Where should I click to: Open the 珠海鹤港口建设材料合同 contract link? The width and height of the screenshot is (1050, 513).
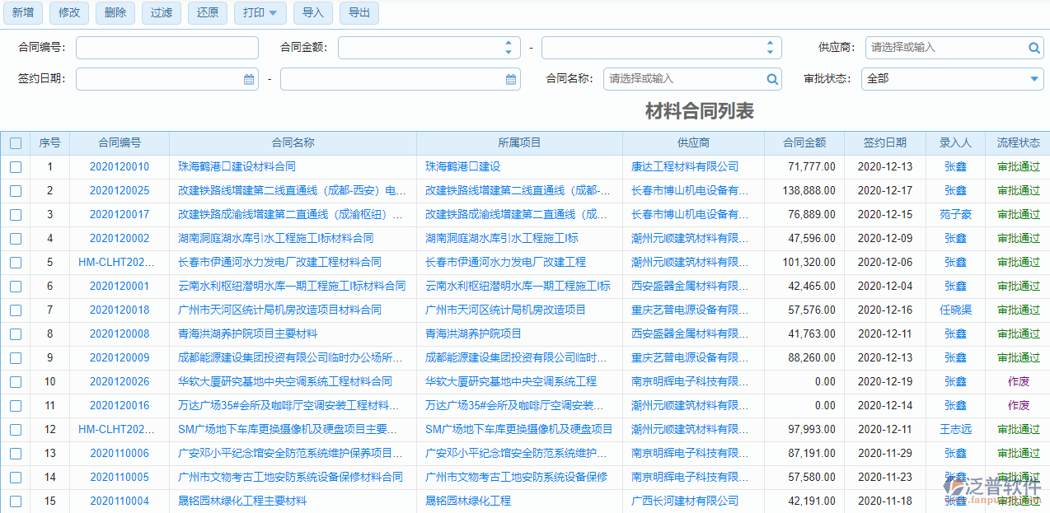tap(237, 167)
